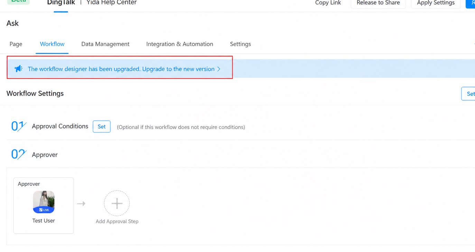This screenshot has height=252, width=475.
Task: Open the Settings tab
Action: tap(241, 44)
